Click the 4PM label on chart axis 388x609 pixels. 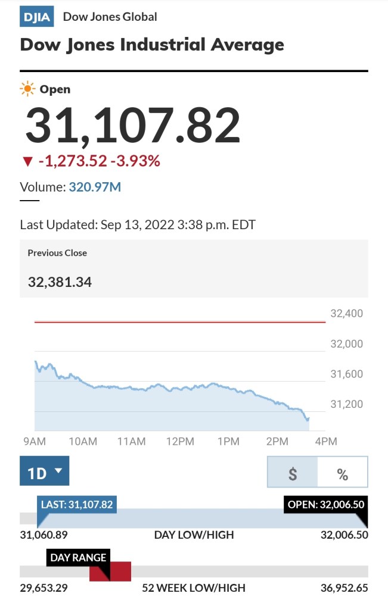pos(325,441)
